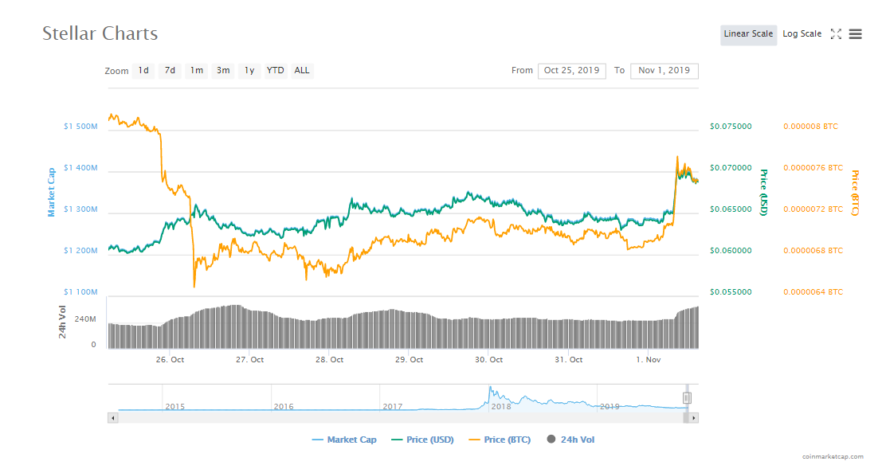Click the navigator right scroll arrow

coord(694,418)
